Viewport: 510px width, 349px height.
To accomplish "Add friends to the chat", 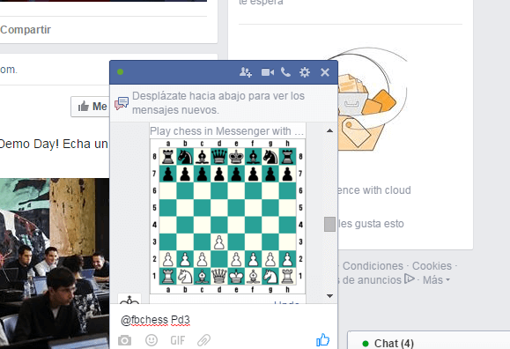I will click(246, 72).
